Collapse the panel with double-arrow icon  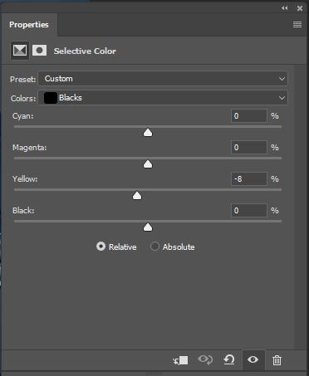(x=284, y=8)
